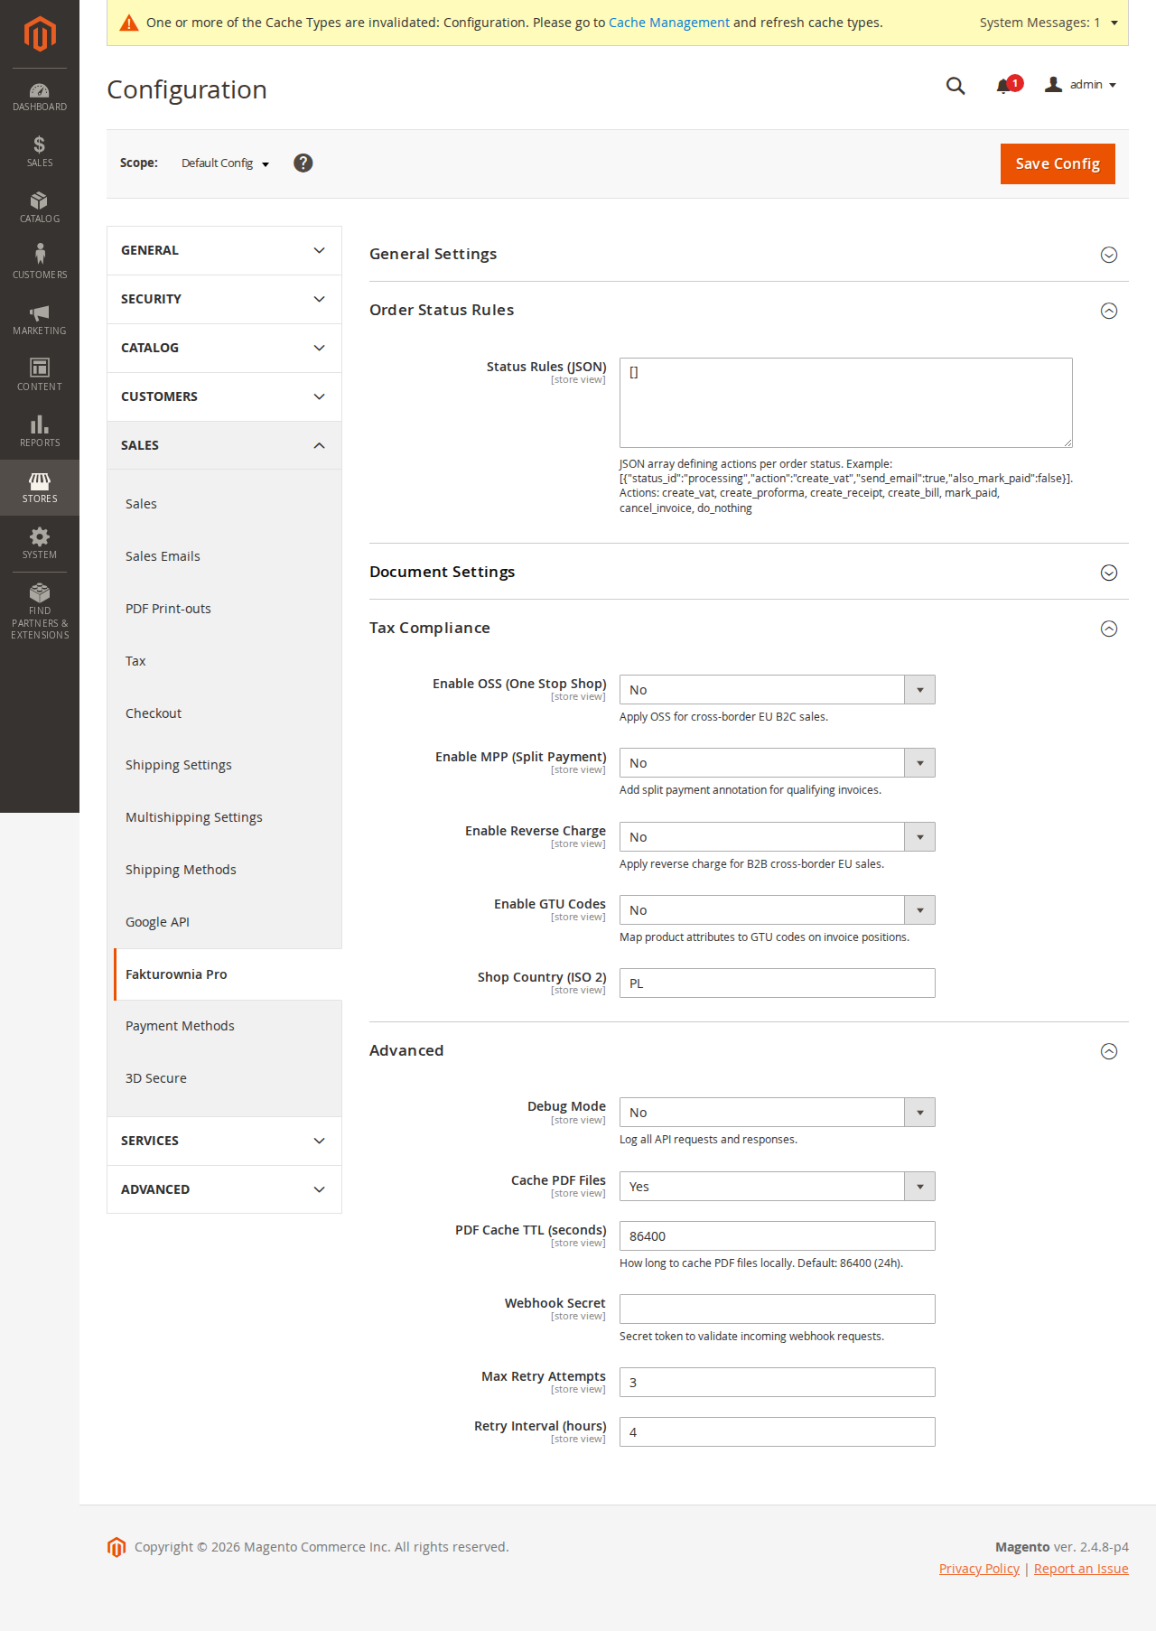Open the Debug Mode dropdown
Image resolution: width=1156 pixels, height=1631 pixels.
tap(777, 1113)
